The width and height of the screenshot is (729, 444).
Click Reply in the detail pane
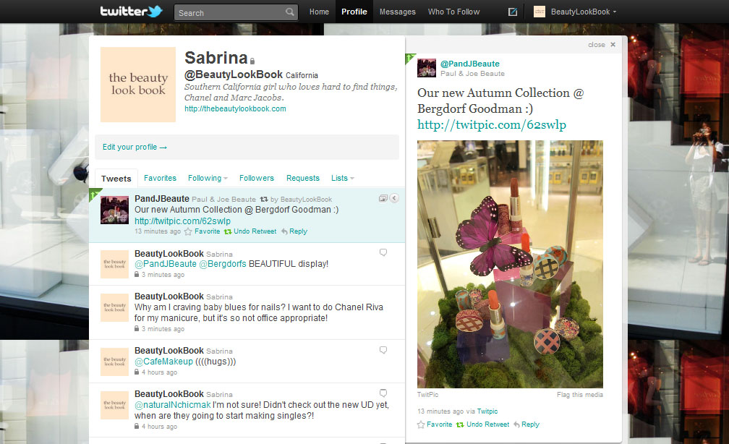(531, 424)
